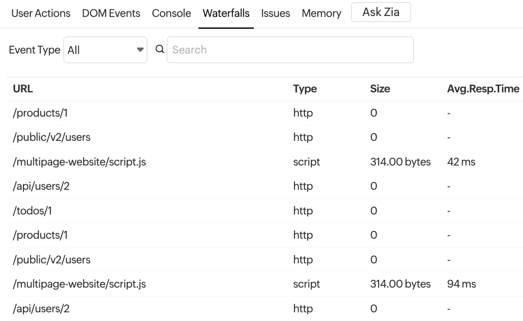523x321 pixels.
Task: Open the /products/1 request entry
Action: pos(40,113)
